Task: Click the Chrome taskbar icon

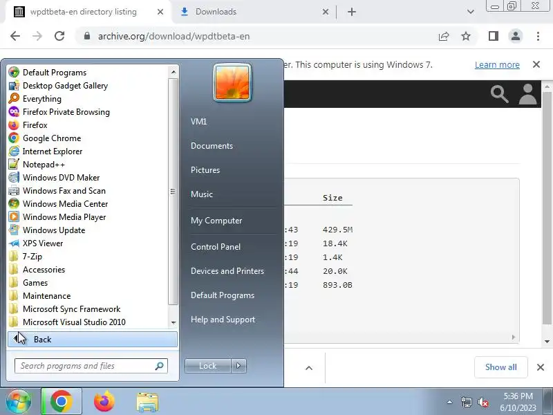Action: point(62,402)
